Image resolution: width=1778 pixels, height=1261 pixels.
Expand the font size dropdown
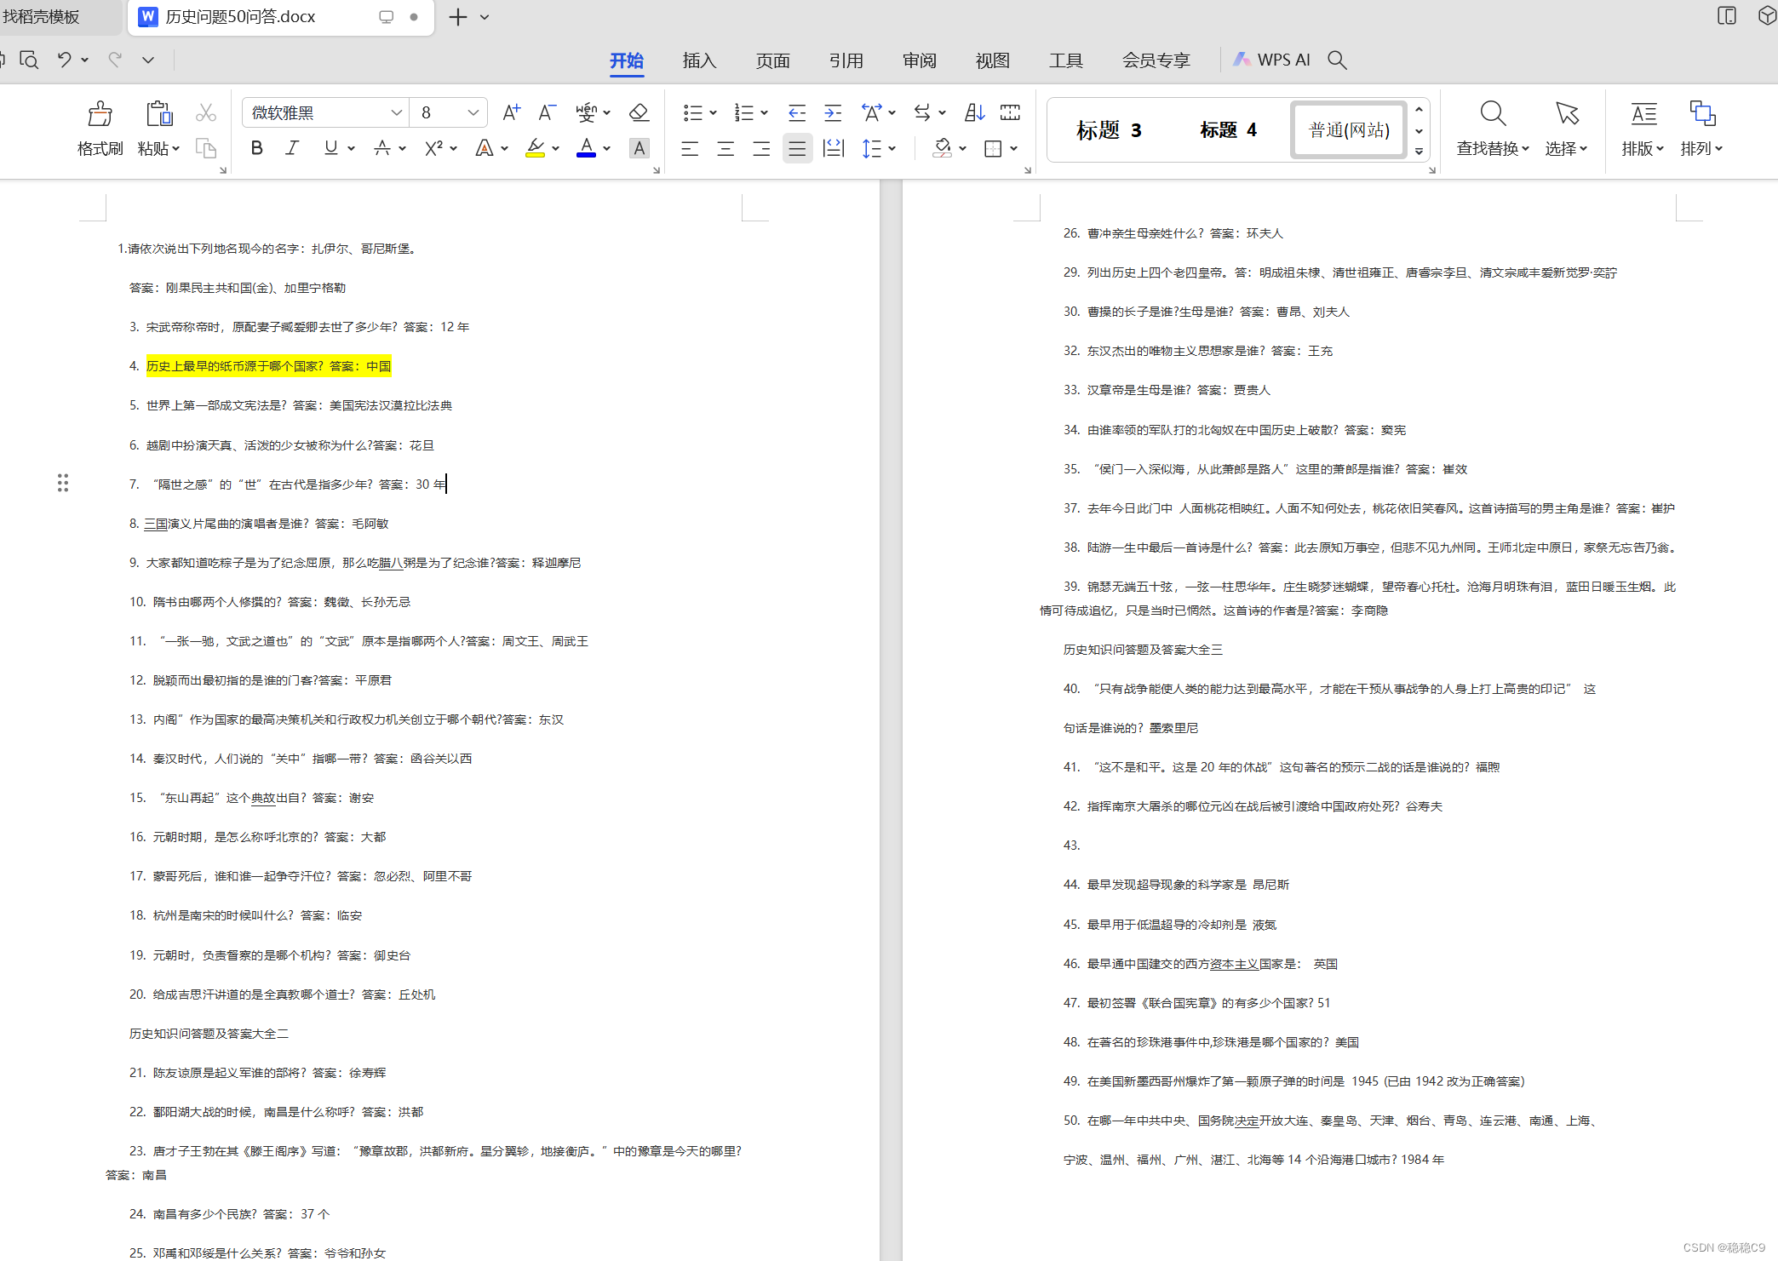[473, 112]
